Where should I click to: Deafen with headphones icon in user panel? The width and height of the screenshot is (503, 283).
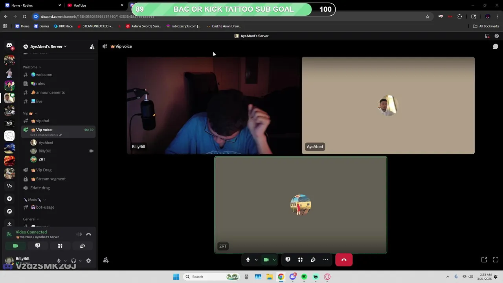point(73,261)
